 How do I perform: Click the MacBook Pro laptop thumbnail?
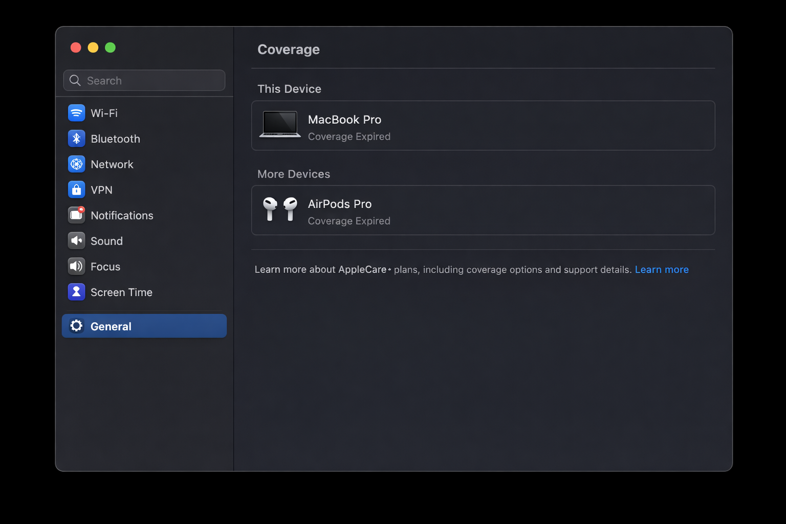[x=280, y=125]
